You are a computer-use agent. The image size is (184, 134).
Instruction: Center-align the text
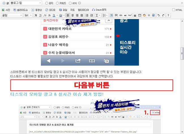73,16
